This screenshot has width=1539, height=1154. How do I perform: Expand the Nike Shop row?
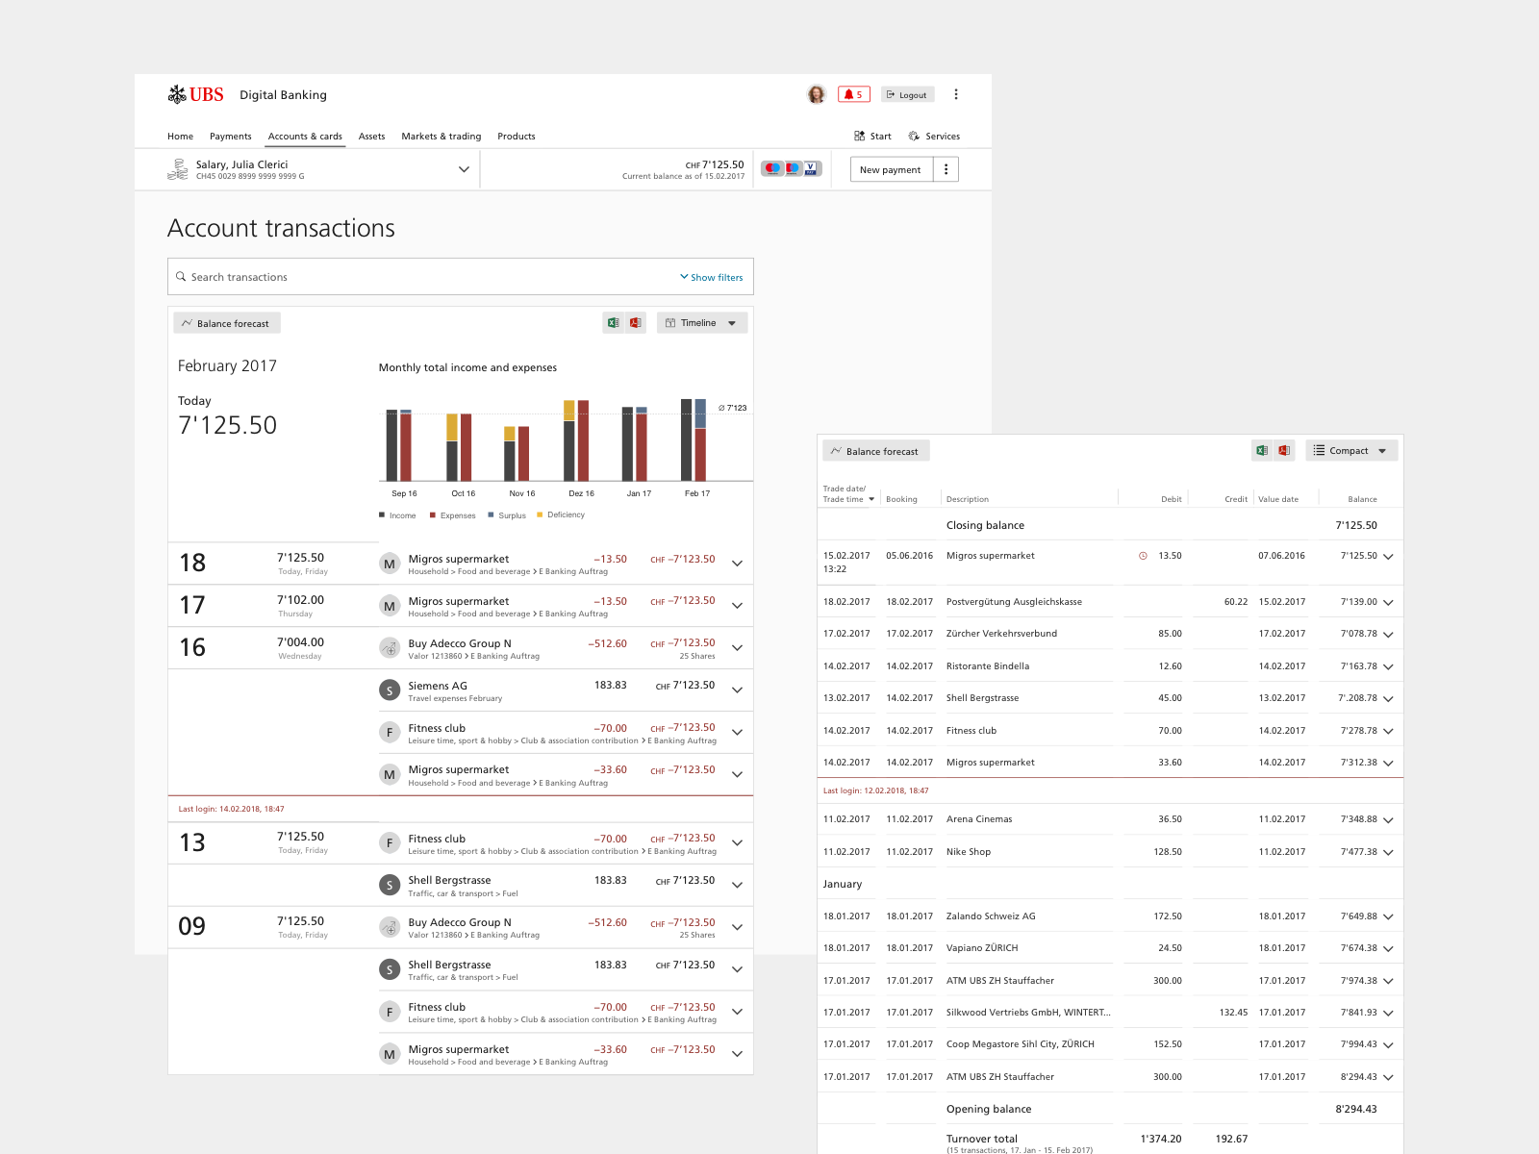point(1388,852)
